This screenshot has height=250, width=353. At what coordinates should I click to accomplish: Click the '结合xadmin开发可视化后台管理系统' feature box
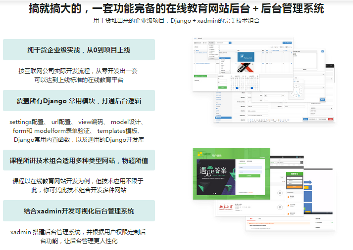point(79,211)
